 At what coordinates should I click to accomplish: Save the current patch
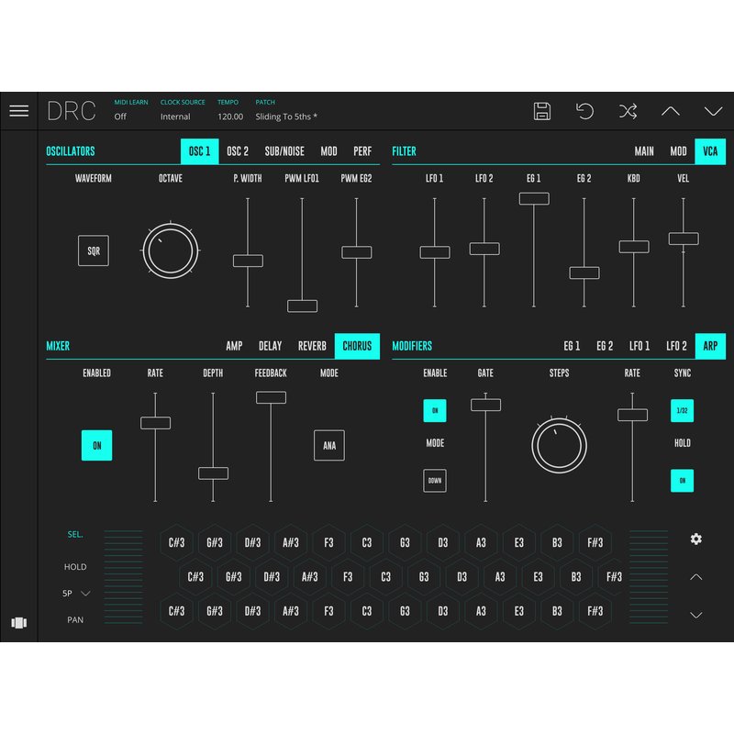[x=541, y=111]
